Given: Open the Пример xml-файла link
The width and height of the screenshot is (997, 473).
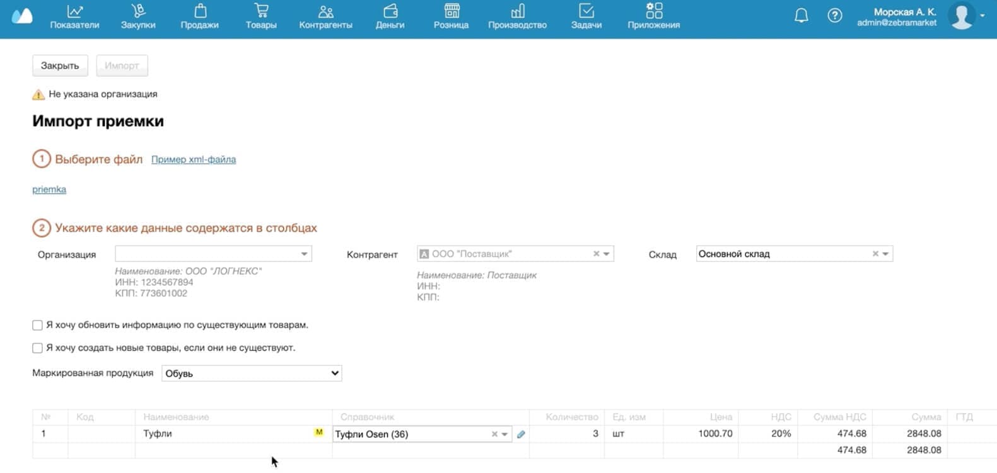Looking at the screenshot, I should click(194, 159).
